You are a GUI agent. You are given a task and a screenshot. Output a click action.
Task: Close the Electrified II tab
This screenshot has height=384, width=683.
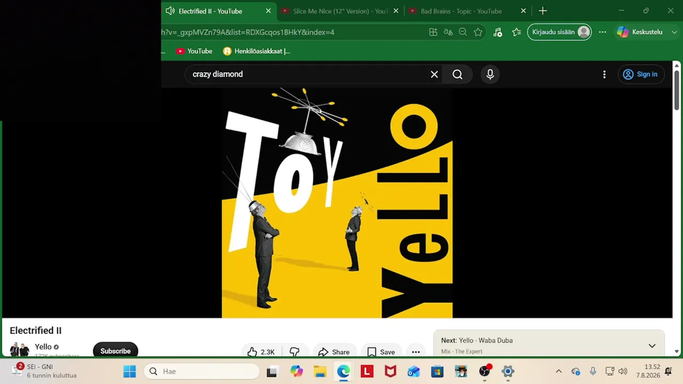pos(268,11)
